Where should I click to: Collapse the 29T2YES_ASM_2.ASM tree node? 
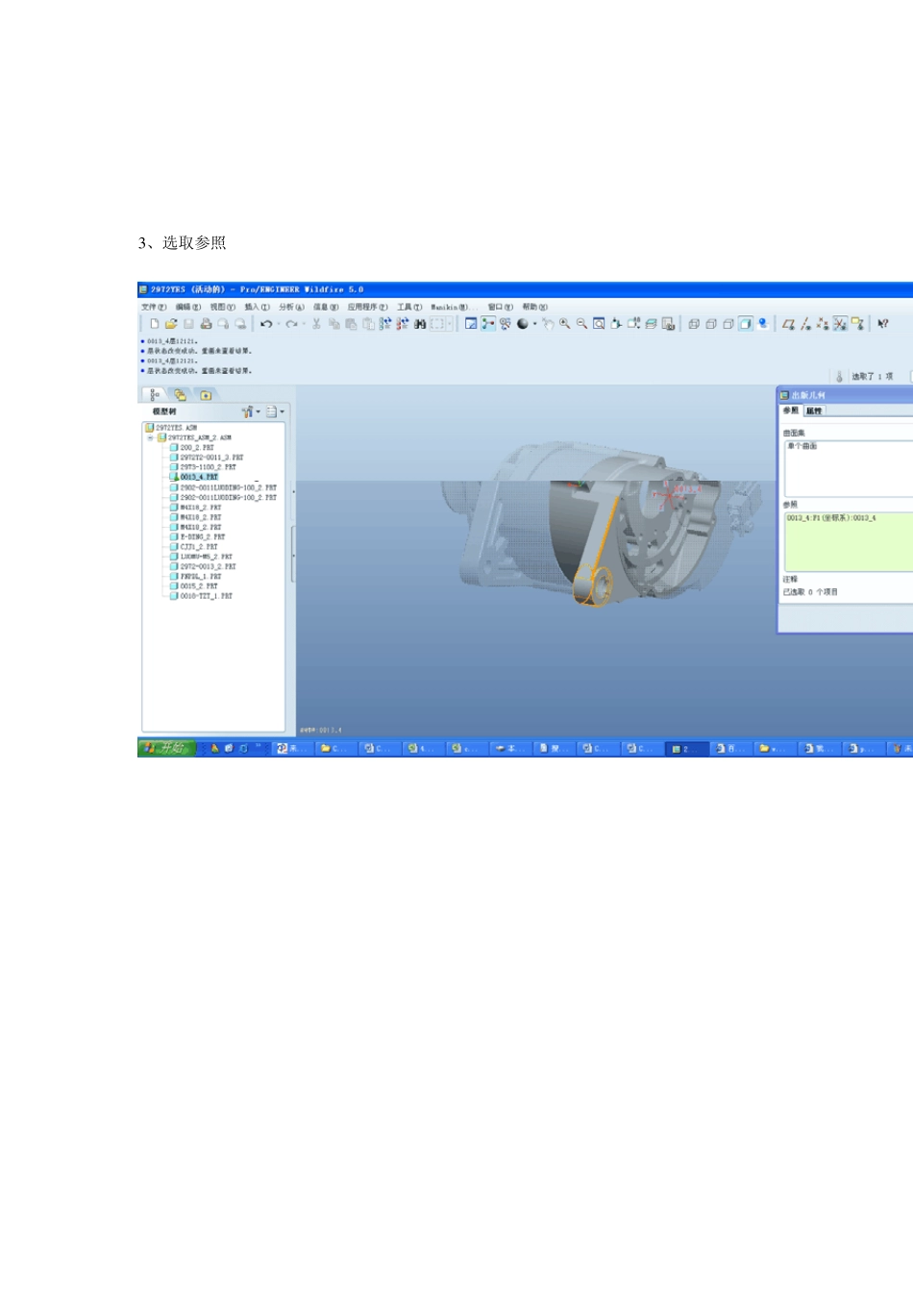pos(150,437)
